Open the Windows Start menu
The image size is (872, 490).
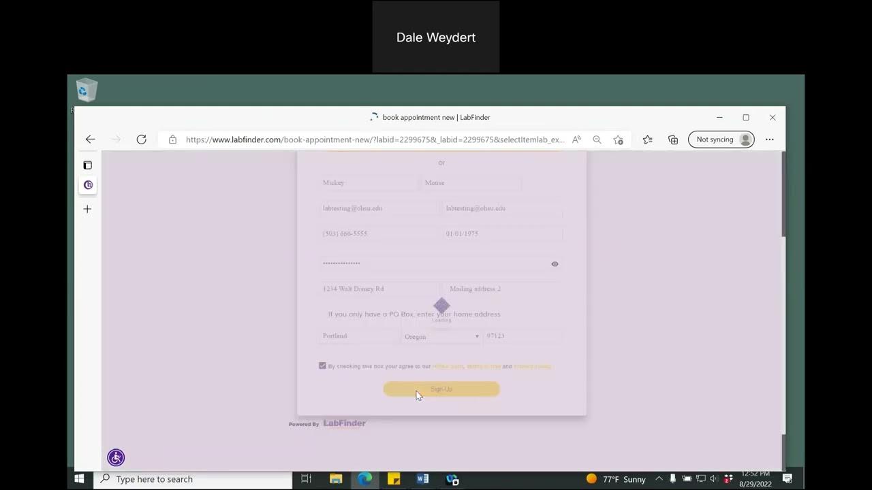79,479
